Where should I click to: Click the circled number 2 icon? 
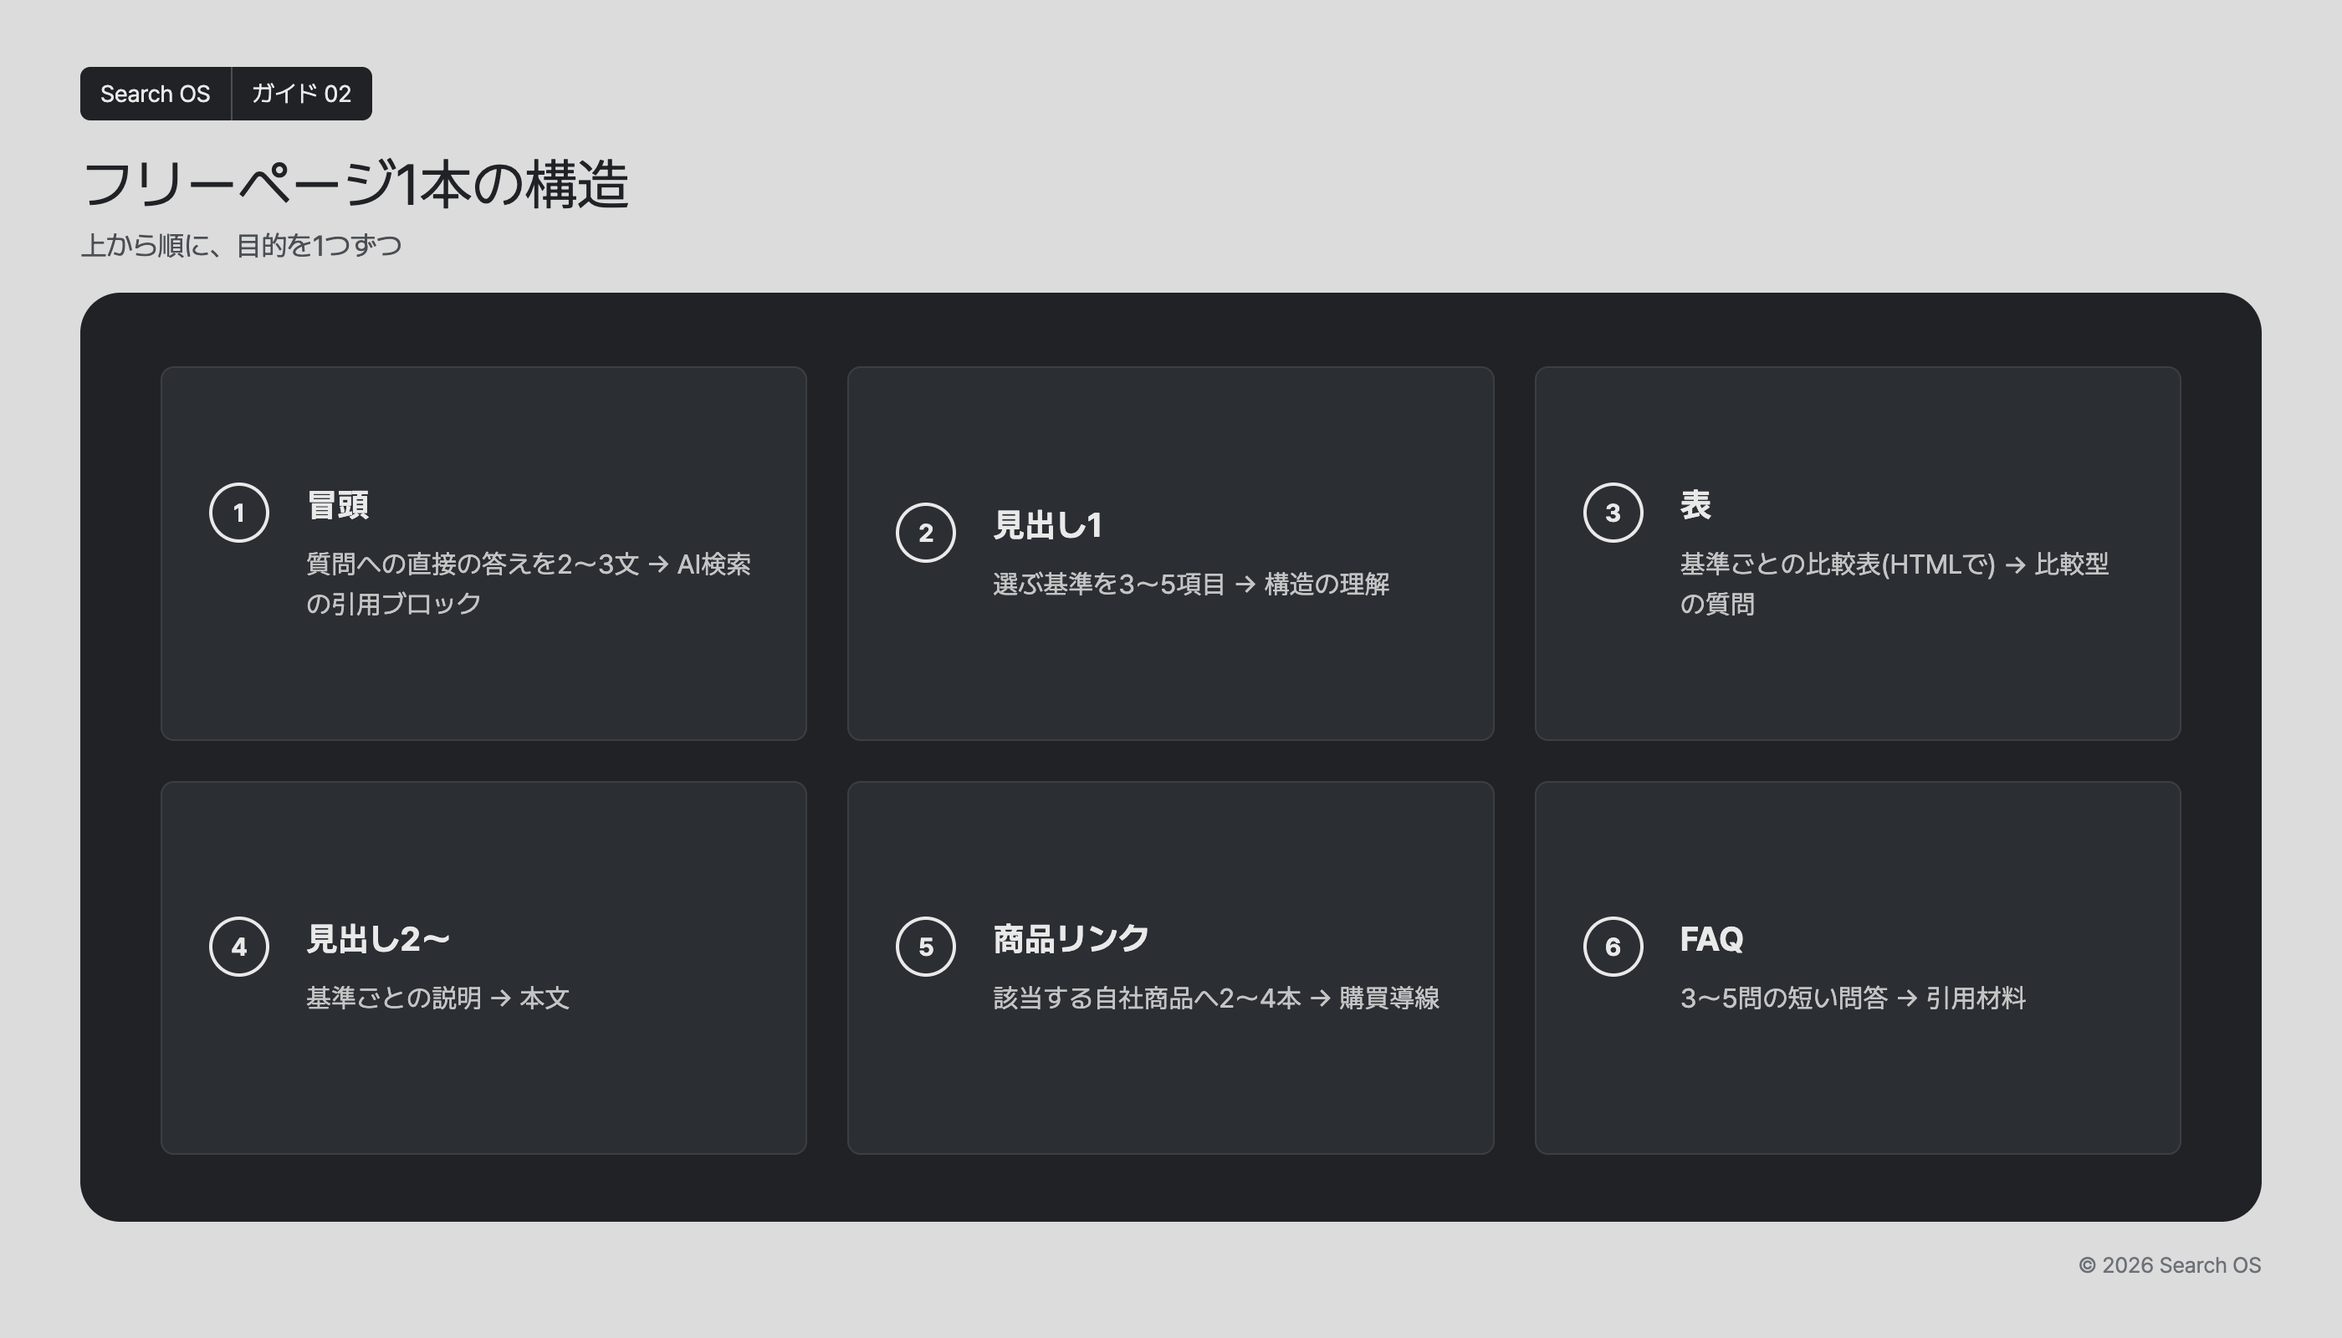(926, 533)
